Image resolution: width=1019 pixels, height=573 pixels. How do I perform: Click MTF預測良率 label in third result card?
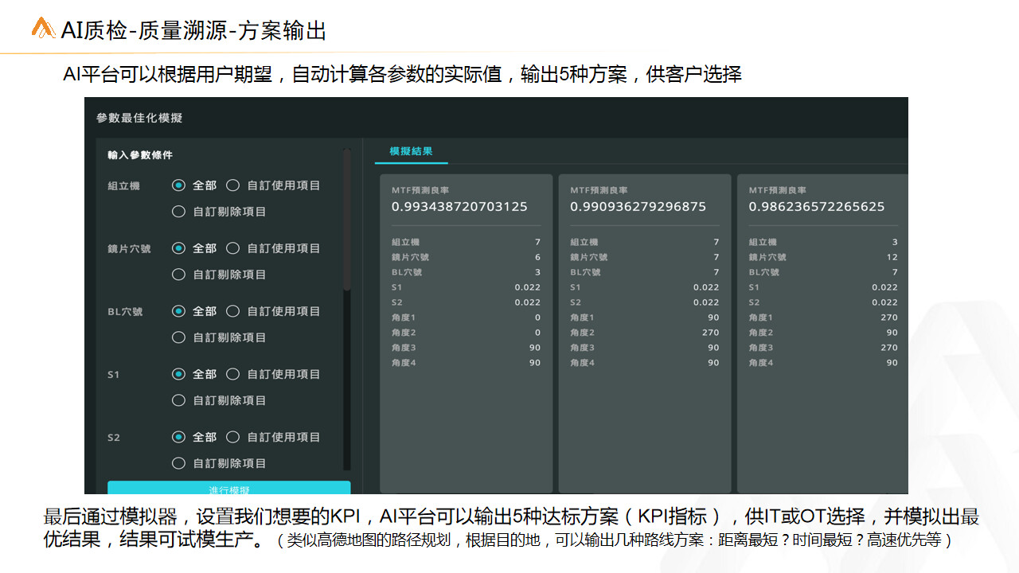point(778,191)
